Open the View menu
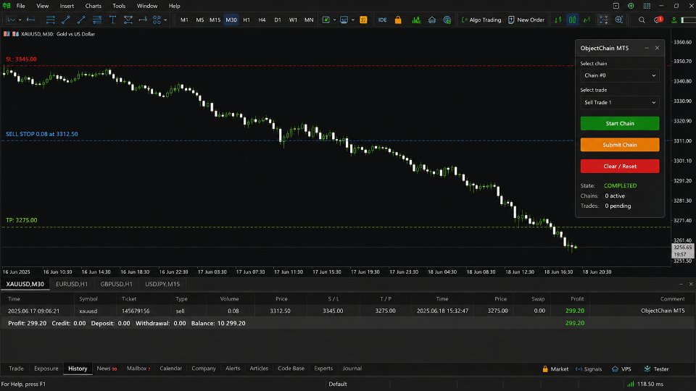Screen dimensions: 696x391 pyautogui.click(x=43, y=6)
